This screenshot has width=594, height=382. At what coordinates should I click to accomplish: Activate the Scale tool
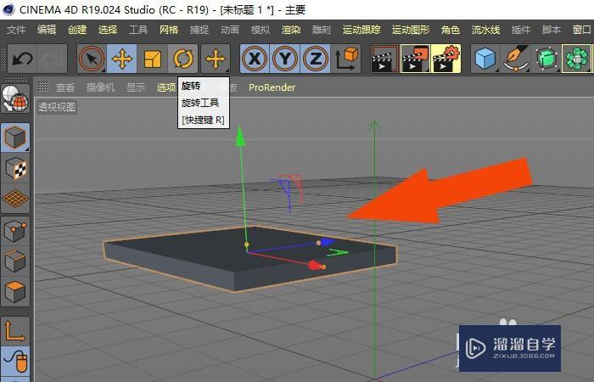[x=152, y=59]
